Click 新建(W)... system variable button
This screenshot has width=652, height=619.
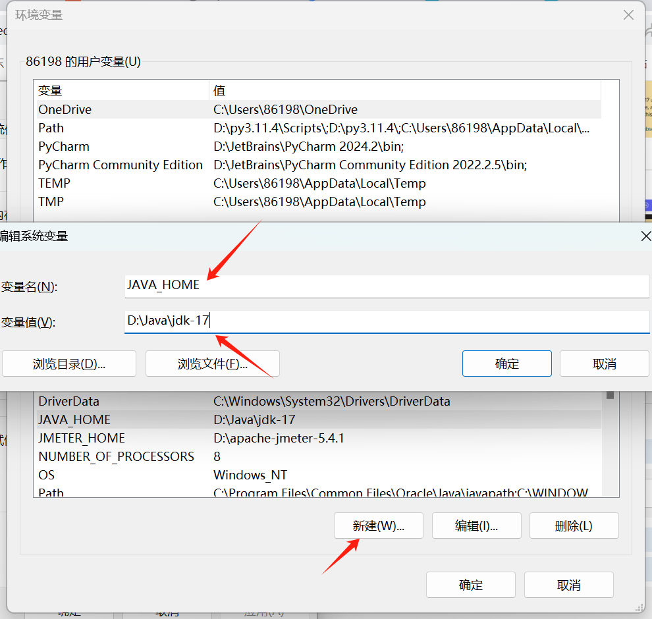coord(379,526)
